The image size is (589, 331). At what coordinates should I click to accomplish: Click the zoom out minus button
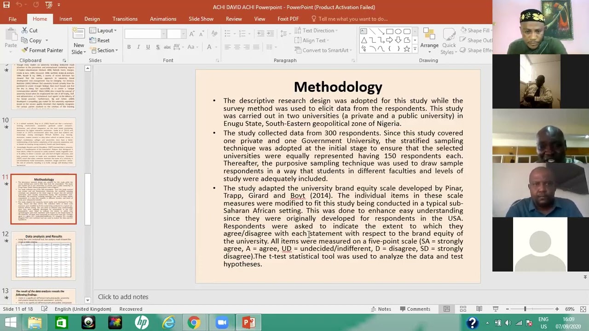click(x=507, y=309)
